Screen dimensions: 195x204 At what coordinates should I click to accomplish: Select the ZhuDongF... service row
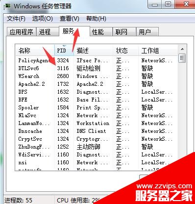(96, 147)
